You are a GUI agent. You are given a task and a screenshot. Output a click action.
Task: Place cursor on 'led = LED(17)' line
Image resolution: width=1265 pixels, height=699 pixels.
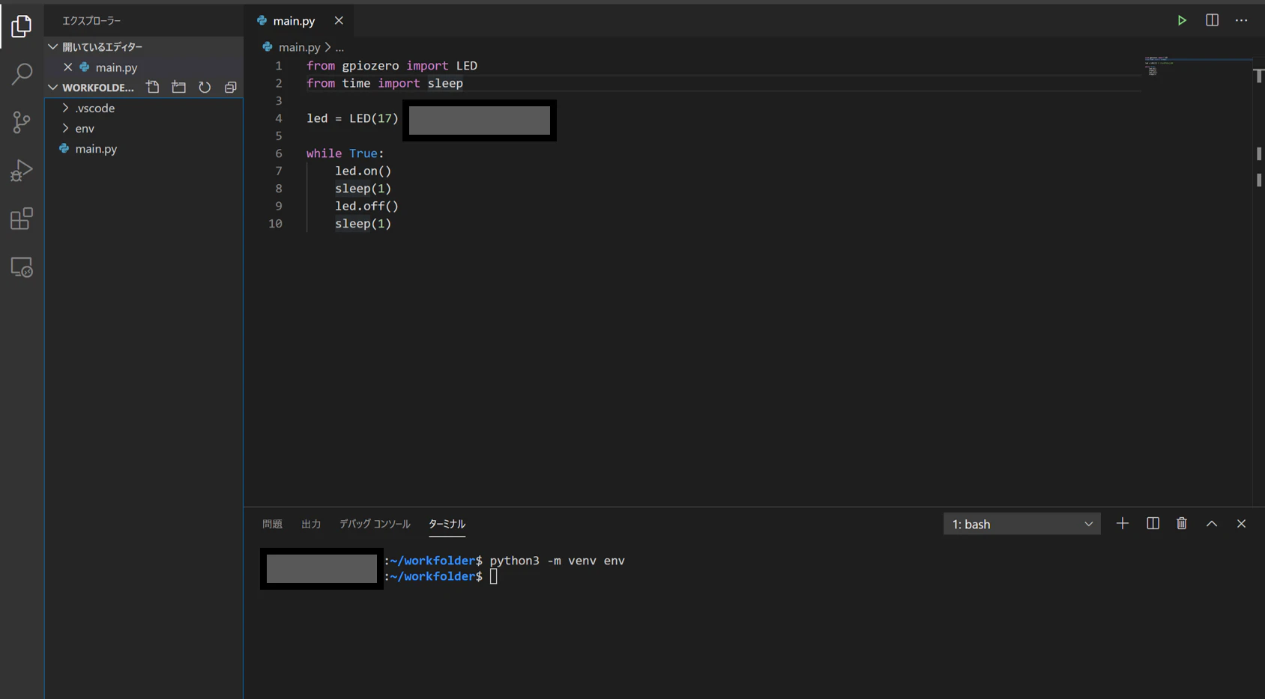[x=352, y=118]
